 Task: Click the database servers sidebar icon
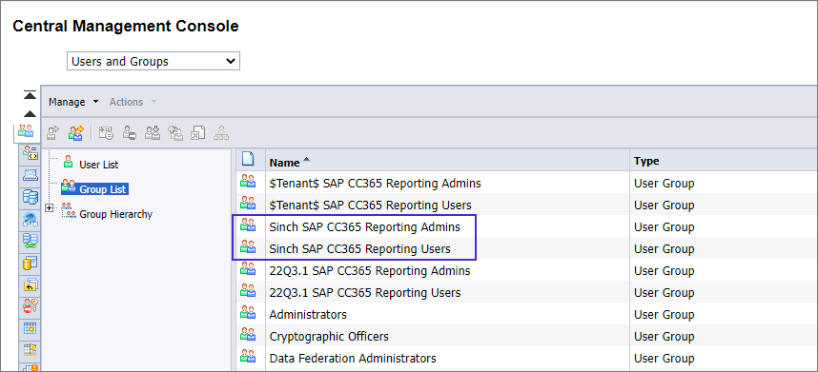coord(31,197)
